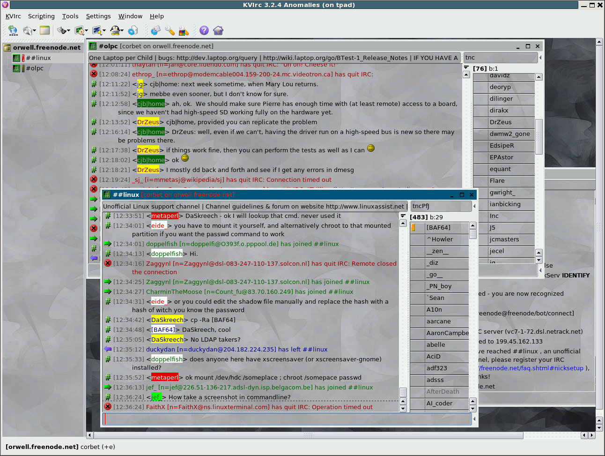Click the Tux penguin icon in the toolbar
Image resolution: width=605 pixels, height=456 pixels.
point(115,30)
